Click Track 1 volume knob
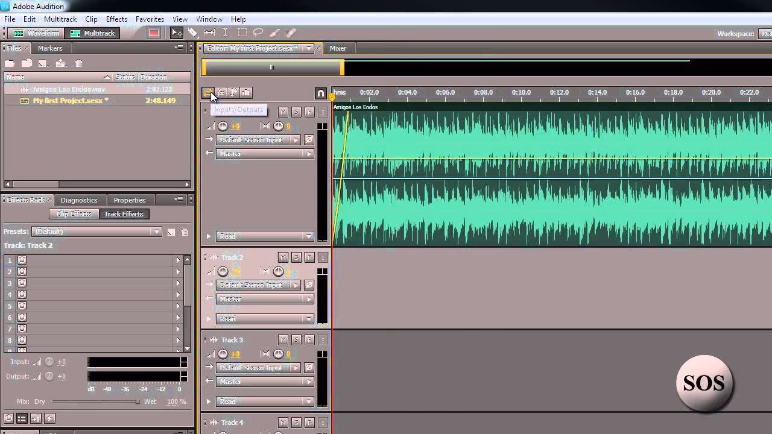The height and width of the screenshot is (434, 772). 223,126
